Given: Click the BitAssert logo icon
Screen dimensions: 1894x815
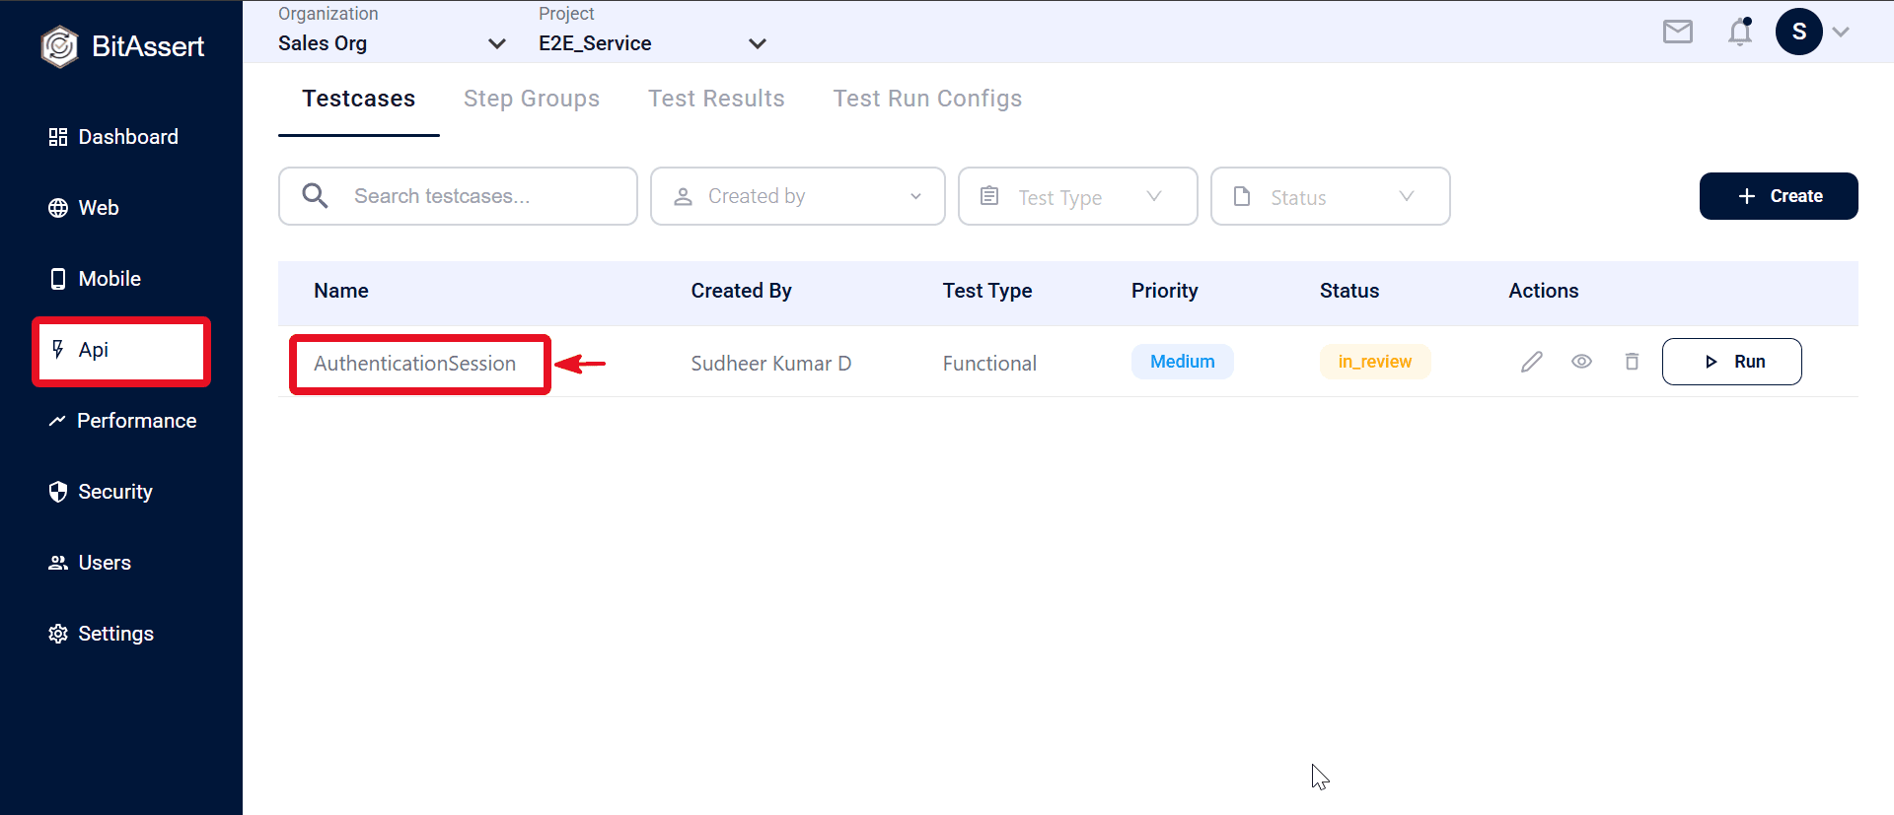Looking at the screenshot, I should tap(59, 46).
